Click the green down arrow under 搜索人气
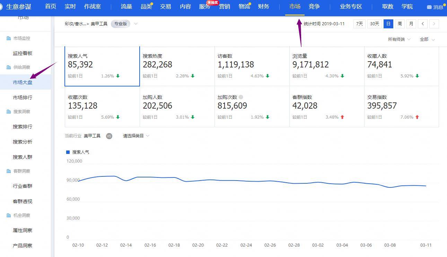The width and height of the screenshot is (447, 257). [x=118, y=76]
